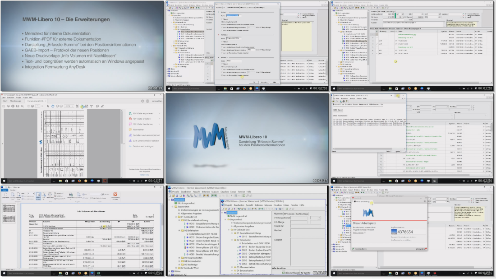
Task: Expand the arrow beside PDF-Datei bearbeiten
Action: pyautogui.click(x=160, y=124)
